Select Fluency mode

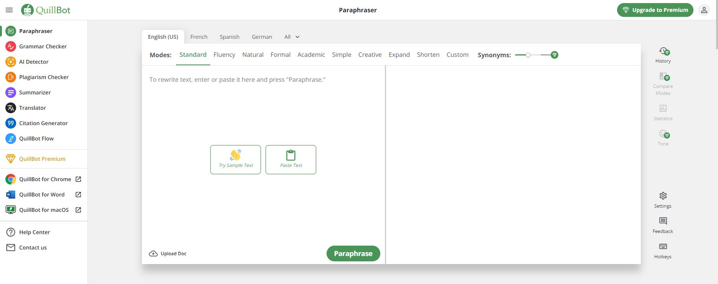coord(224,55)
